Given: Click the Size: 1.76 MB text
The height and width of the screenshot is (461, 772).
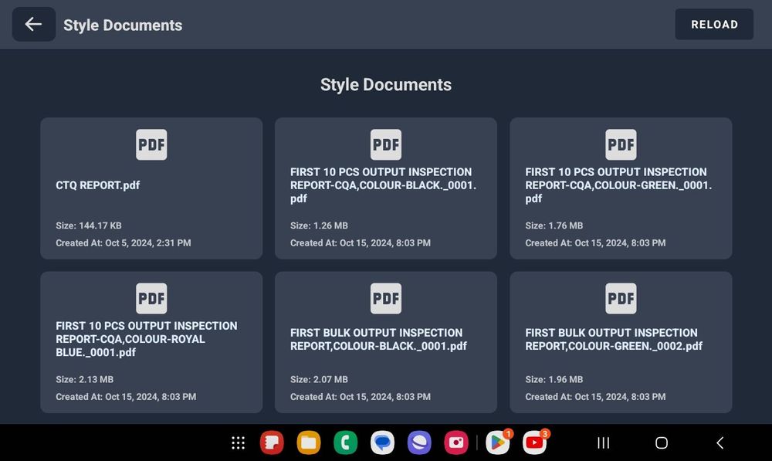Looking at the screenshot, I should tap(554, 225).
